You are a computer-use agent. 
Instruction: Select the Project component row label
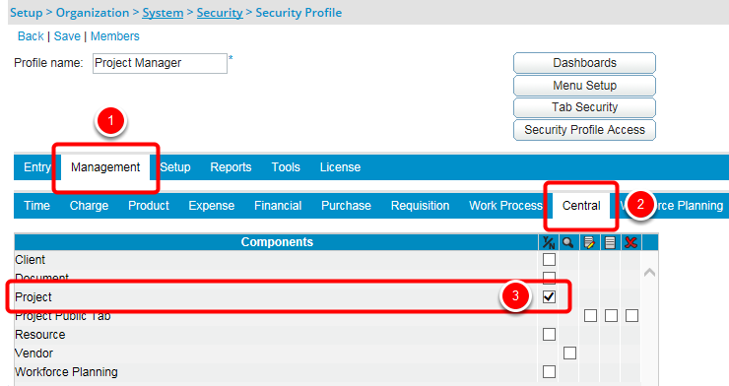[33, 296]
